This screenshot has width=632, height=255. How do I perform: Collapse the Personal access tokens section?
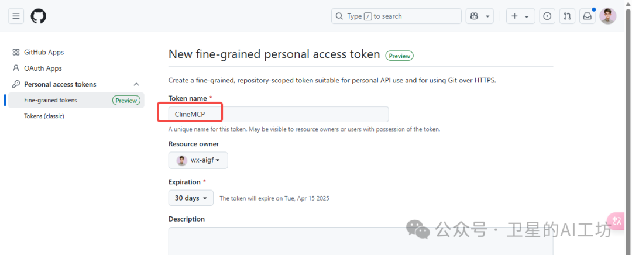[136, 84]
